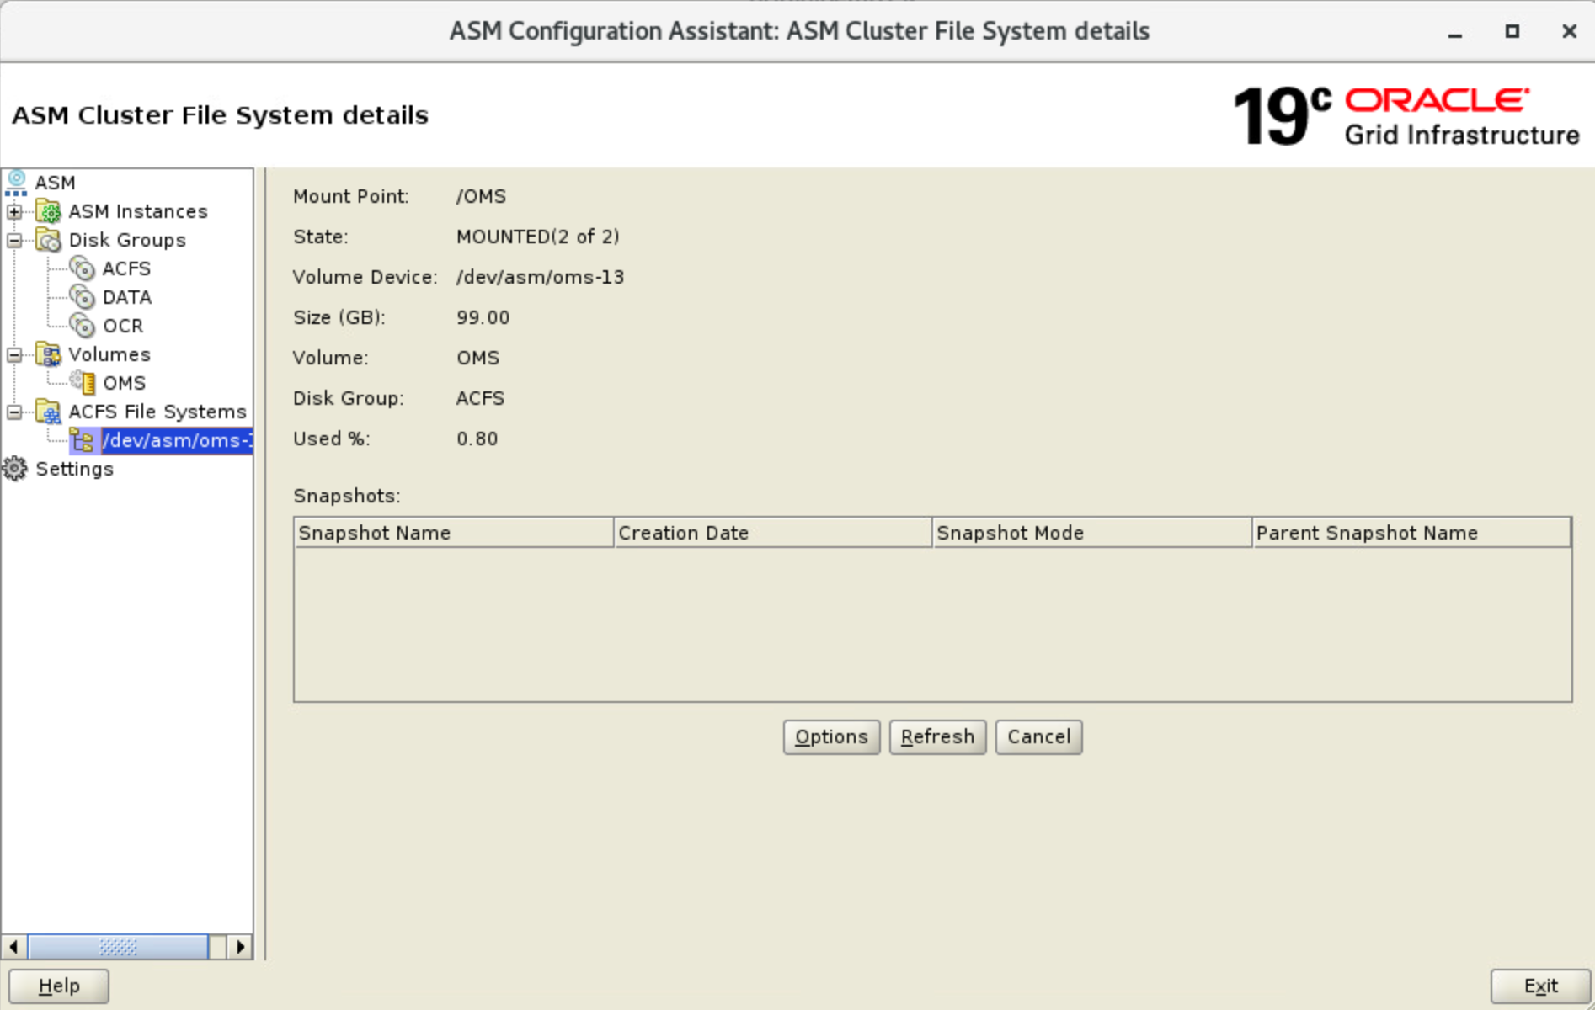Click the Snapshot Mode column header
Image resolution: width=1595 pixels, height=1010 pixels.
(x=1092, y=533)
